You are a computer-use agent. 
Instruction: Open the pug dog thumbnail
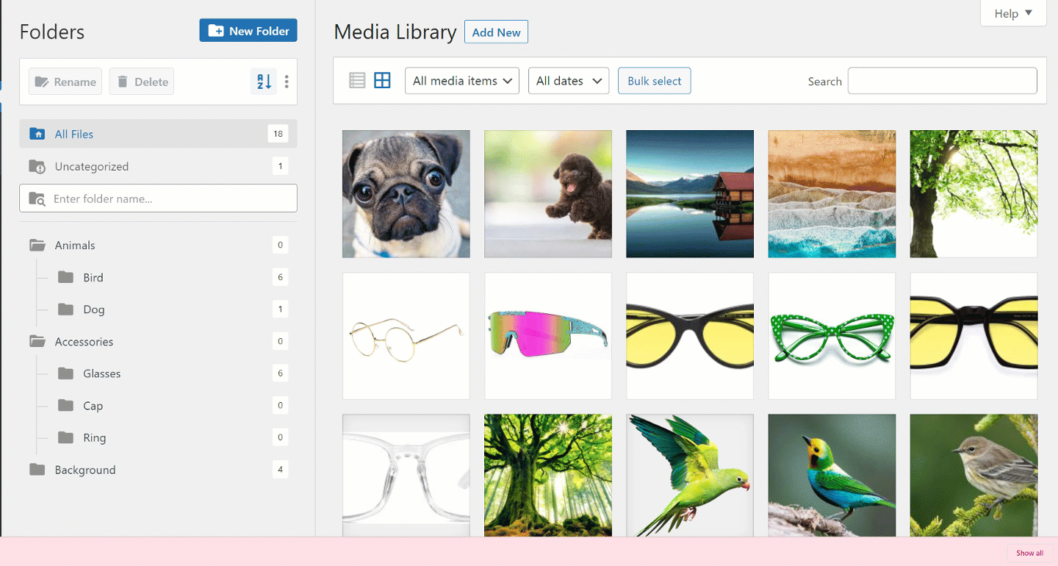pos(406,194)
